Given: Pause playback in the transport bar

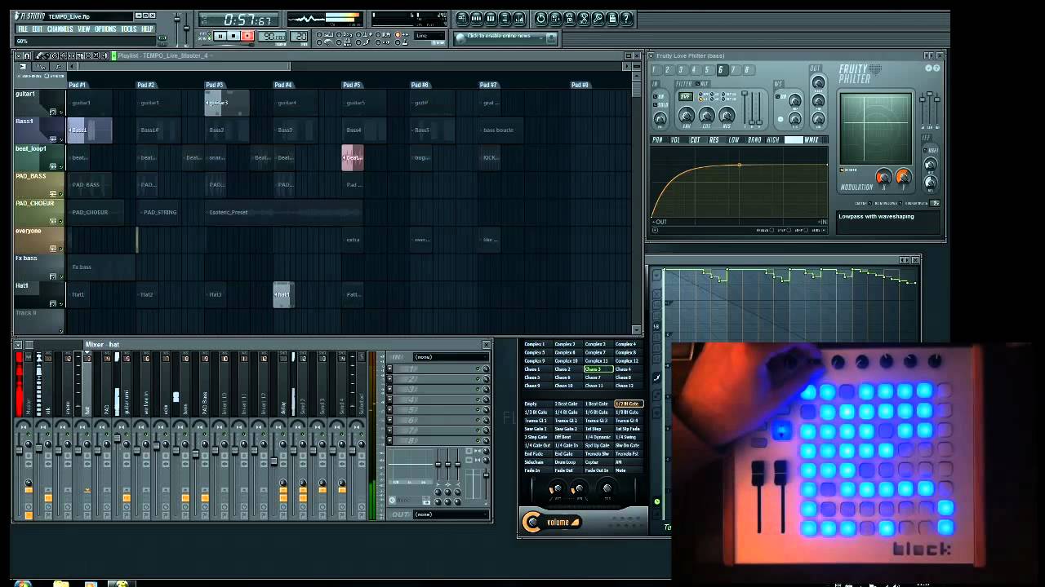Looking at the screenshot, I should tap(220, 36).
